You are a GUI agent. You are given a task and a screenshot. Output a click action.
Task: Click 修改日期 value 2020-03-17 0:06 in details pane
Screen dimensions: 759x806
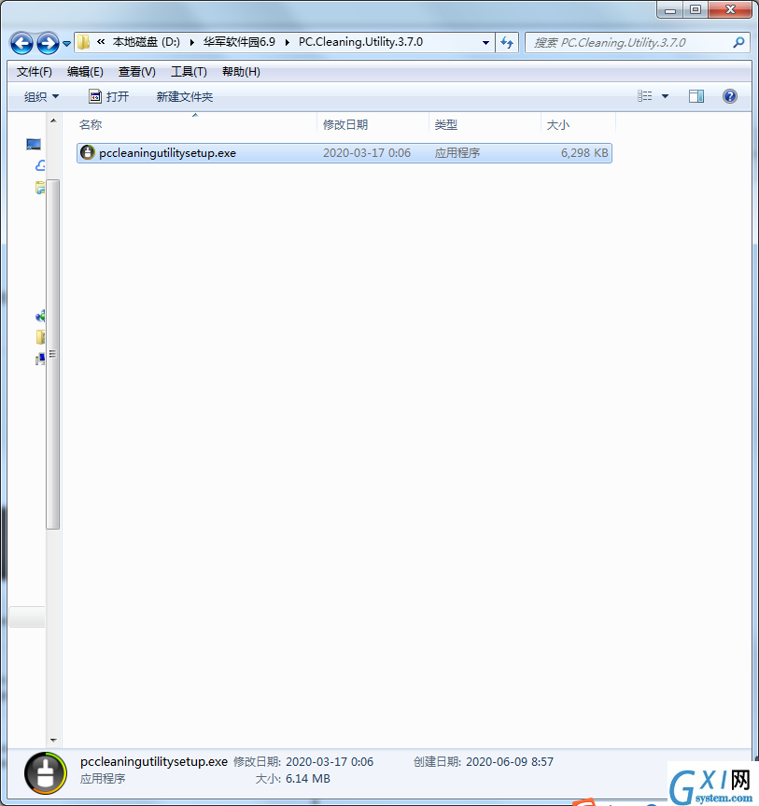click(x=330, y=762)
